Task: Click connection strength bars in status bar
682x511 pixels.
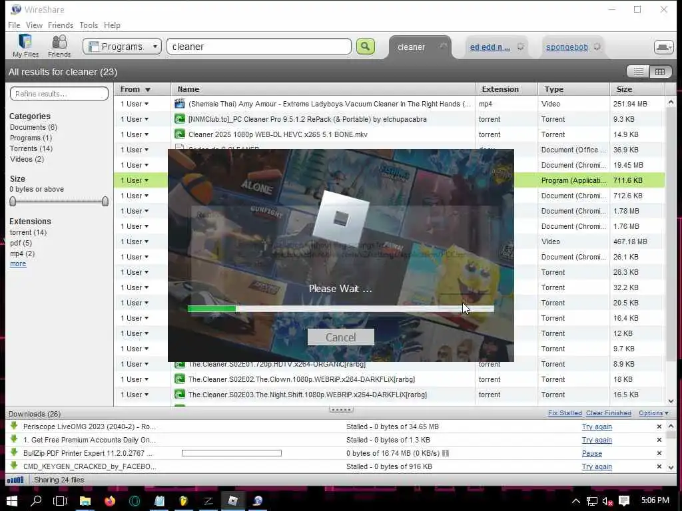Action: (x=15, y=480)
